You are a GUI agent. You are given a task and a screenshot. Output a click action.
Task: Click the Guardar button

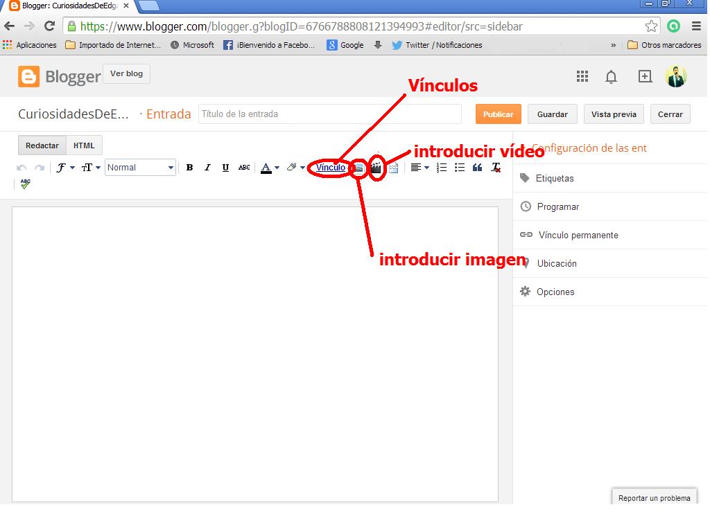click(x=553, y=114)
